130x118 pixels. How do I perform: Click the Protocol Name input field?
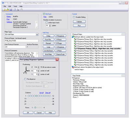pyautogui.click(x=21, y=41)
